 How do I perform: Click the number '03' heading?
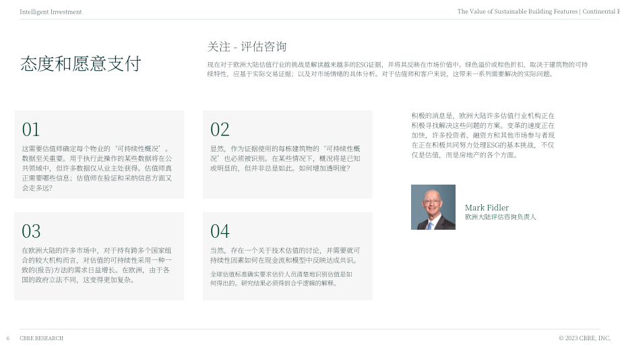point(31,231)
